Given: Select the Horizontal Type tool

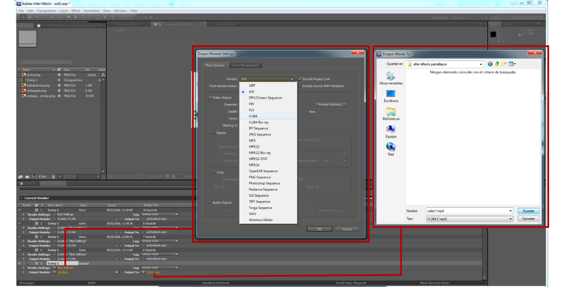Looking at the screenshot, I should [83, 17].
